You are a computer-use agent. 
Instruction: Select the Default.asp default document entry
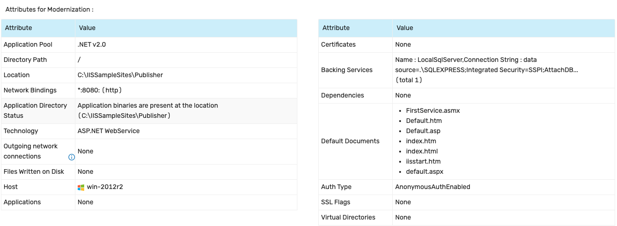pyautogui.click(x=423, y=131)
